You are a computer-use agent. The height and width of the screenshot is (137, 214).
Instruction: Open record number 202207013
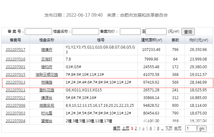15,82
